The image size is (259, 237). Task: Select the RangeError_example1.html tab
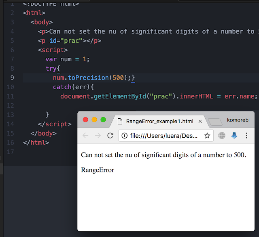[159, 122]
